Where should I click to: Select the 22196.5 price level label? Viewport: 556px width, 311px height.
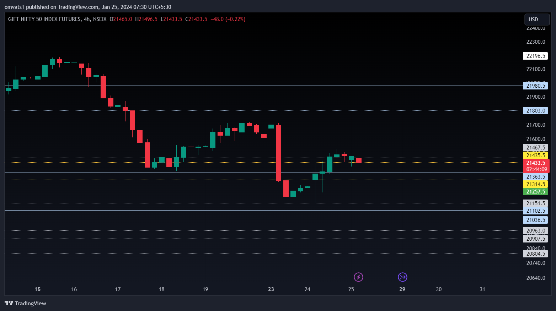coord(535,56)
